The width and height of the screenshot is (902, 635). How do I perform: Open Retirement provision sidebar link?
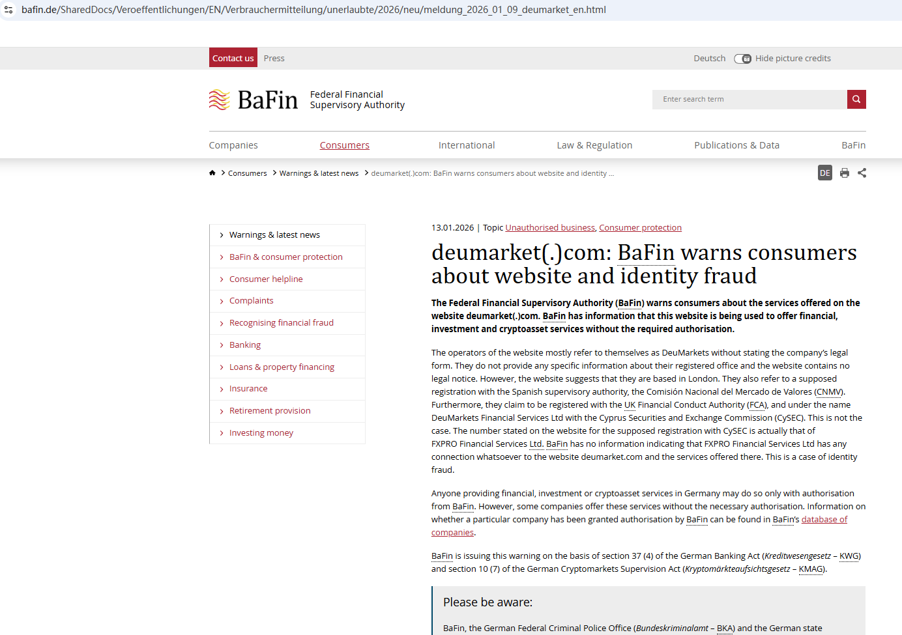point(270,410)
